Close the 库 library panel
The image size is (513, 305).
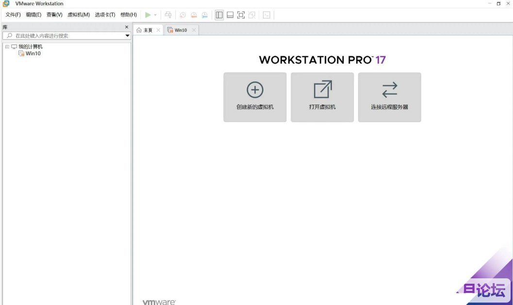(x=127, y=27)
